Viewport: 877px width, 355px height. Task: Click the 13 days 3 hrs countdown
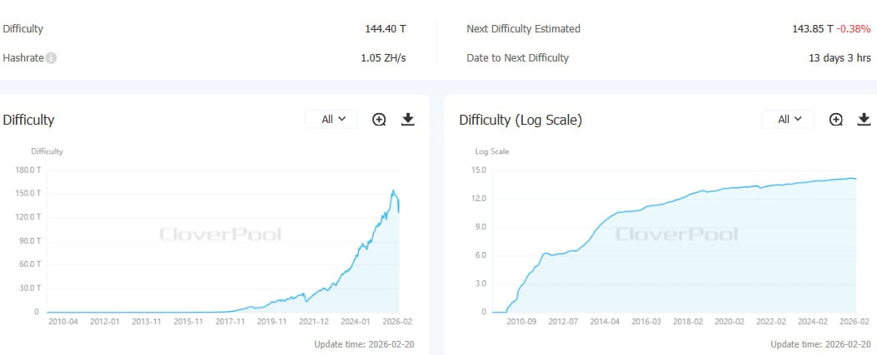coord(840,58)
